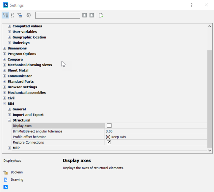Click in the settings search box
The height and width of the screenshot is (192, 214).
click(57, 15)
